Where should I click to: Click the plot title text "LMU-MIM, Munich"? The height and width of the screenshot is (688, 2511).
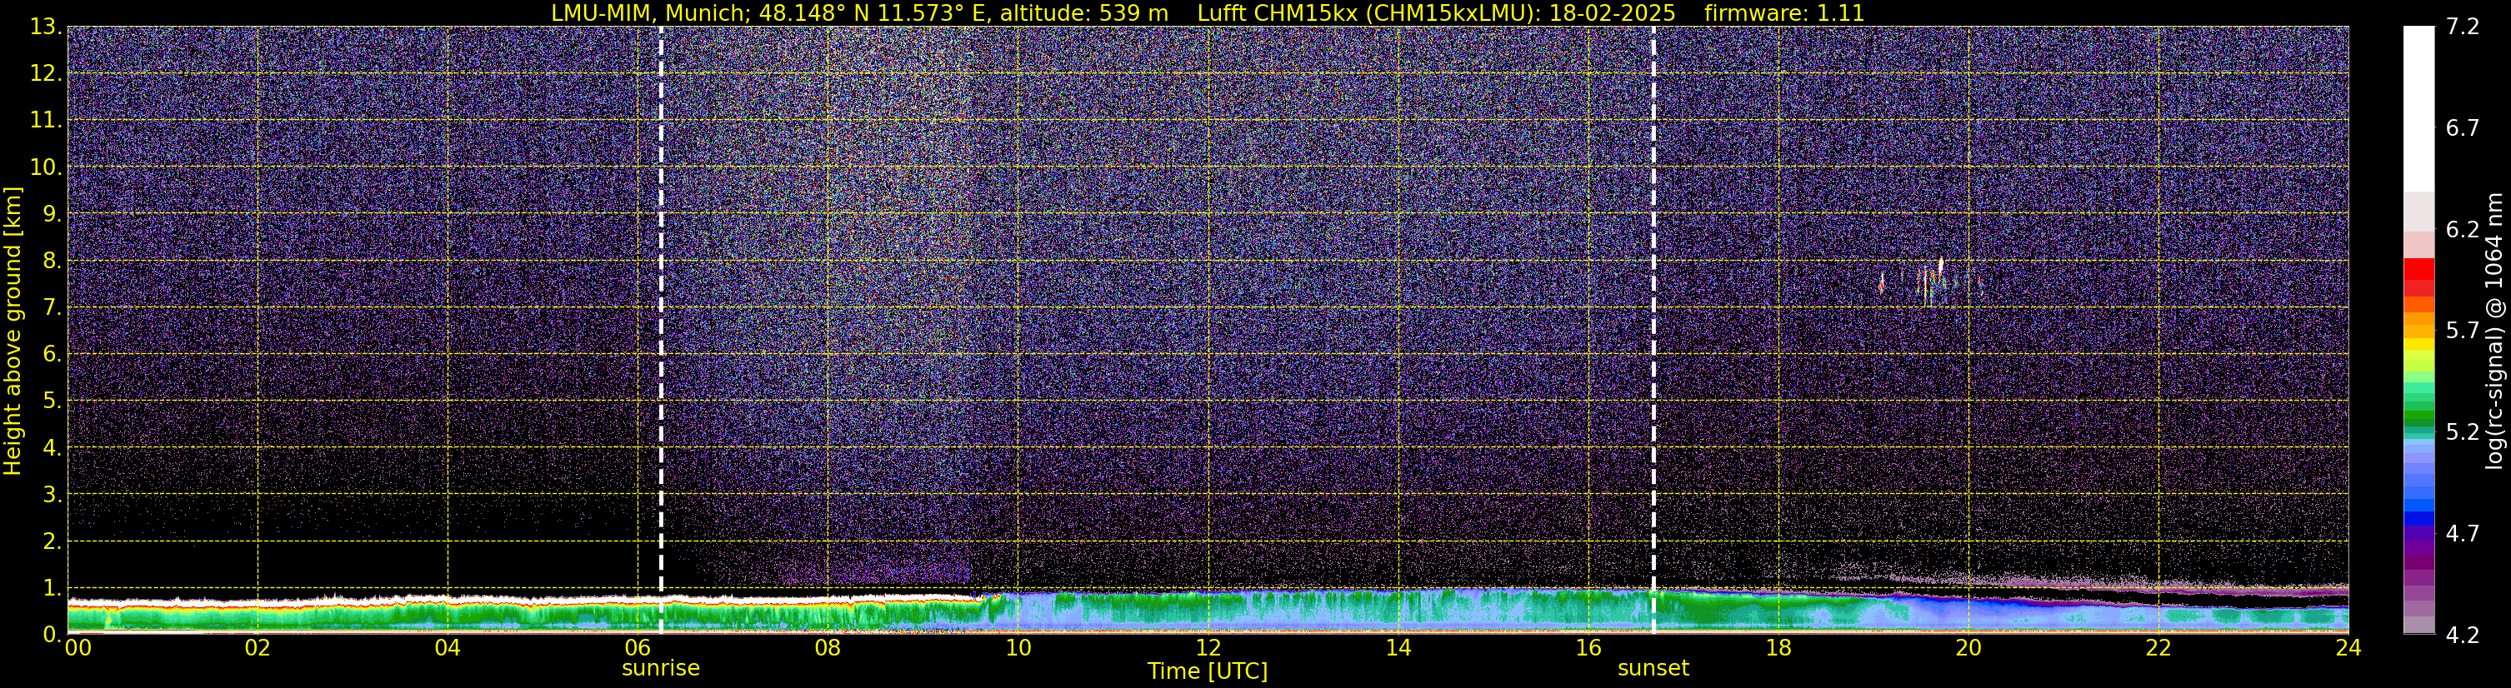tap(649, 12)
